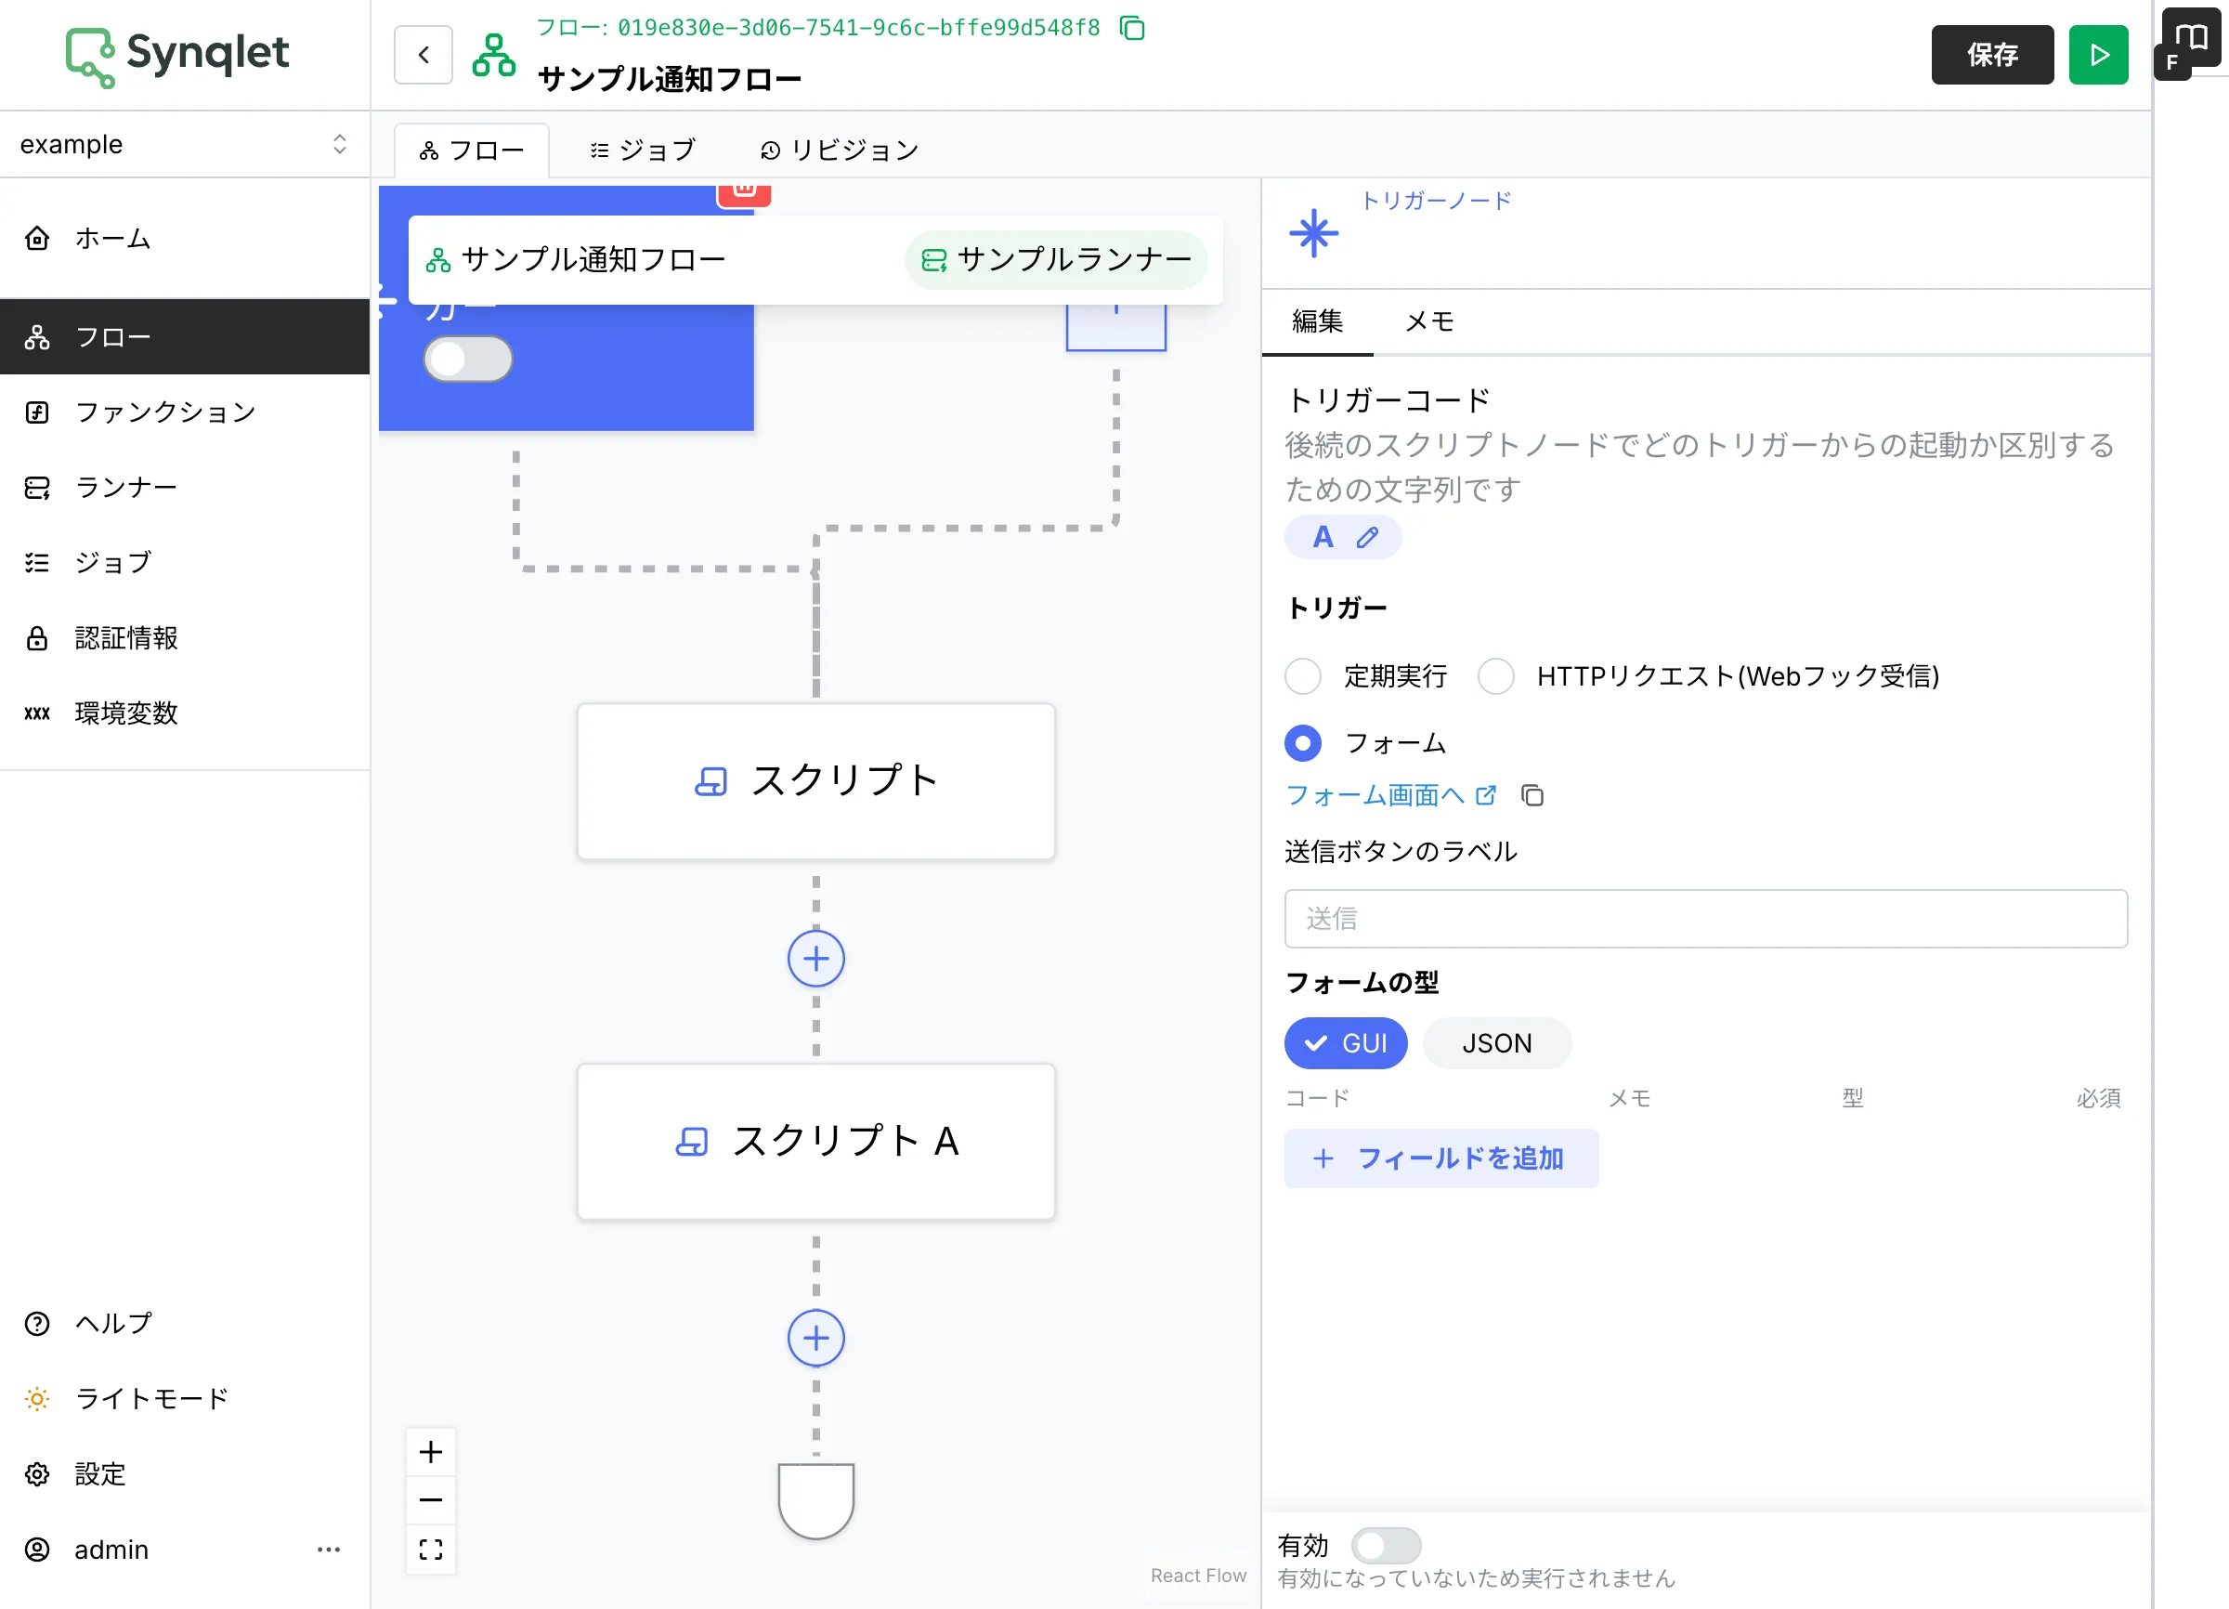Viewport: 2229px width, 1609px height.
Task: Open the メモ tab in node panel
Action: 1429,321
